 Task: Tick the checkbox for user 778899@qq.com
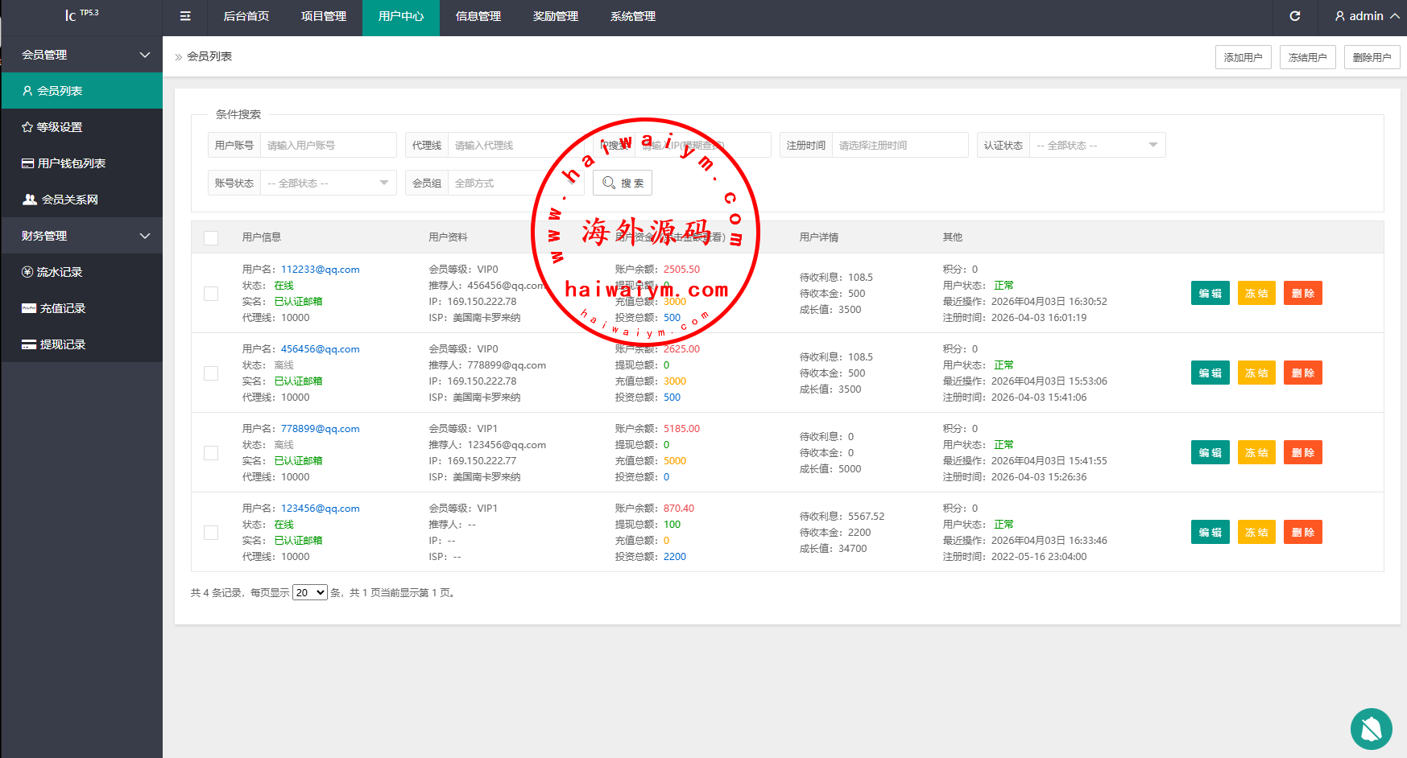(211, 453)
